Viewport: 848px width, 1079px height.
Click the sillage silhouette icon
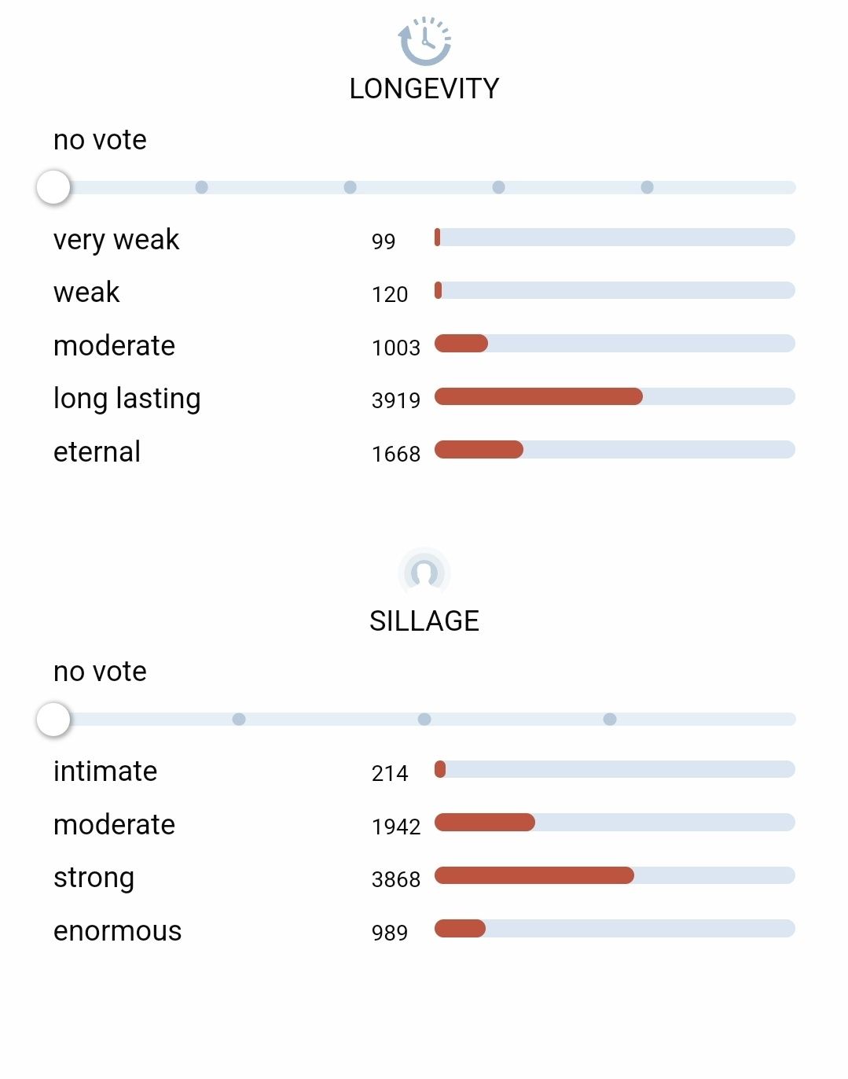424,573
